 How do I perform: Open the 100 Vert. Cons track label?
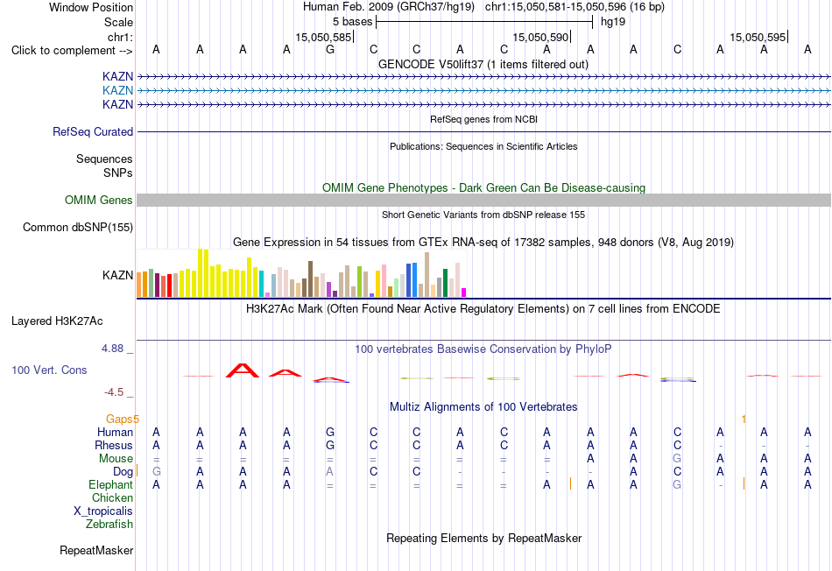click(49, 370)
